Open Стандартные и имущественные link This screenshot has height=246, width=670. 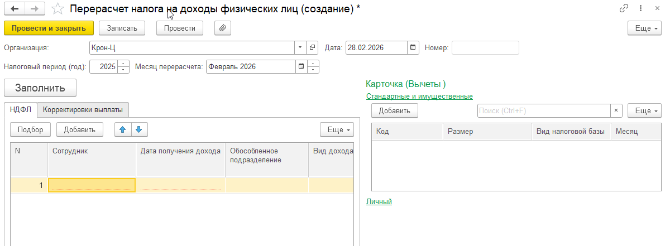[x=419, y=97]
